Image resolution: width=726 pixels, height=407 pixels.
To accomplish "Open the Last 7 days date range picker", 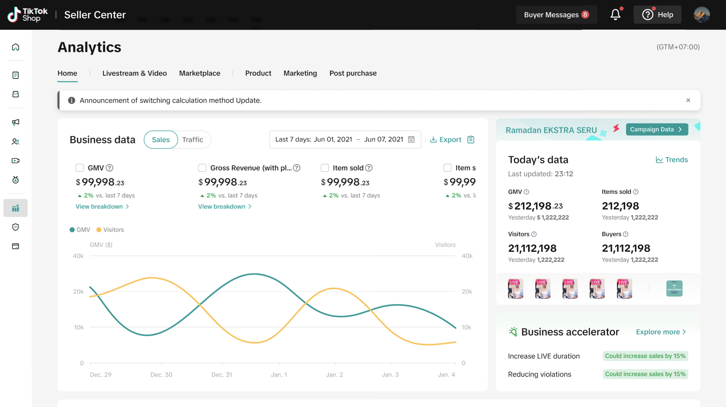I will 345,140.
